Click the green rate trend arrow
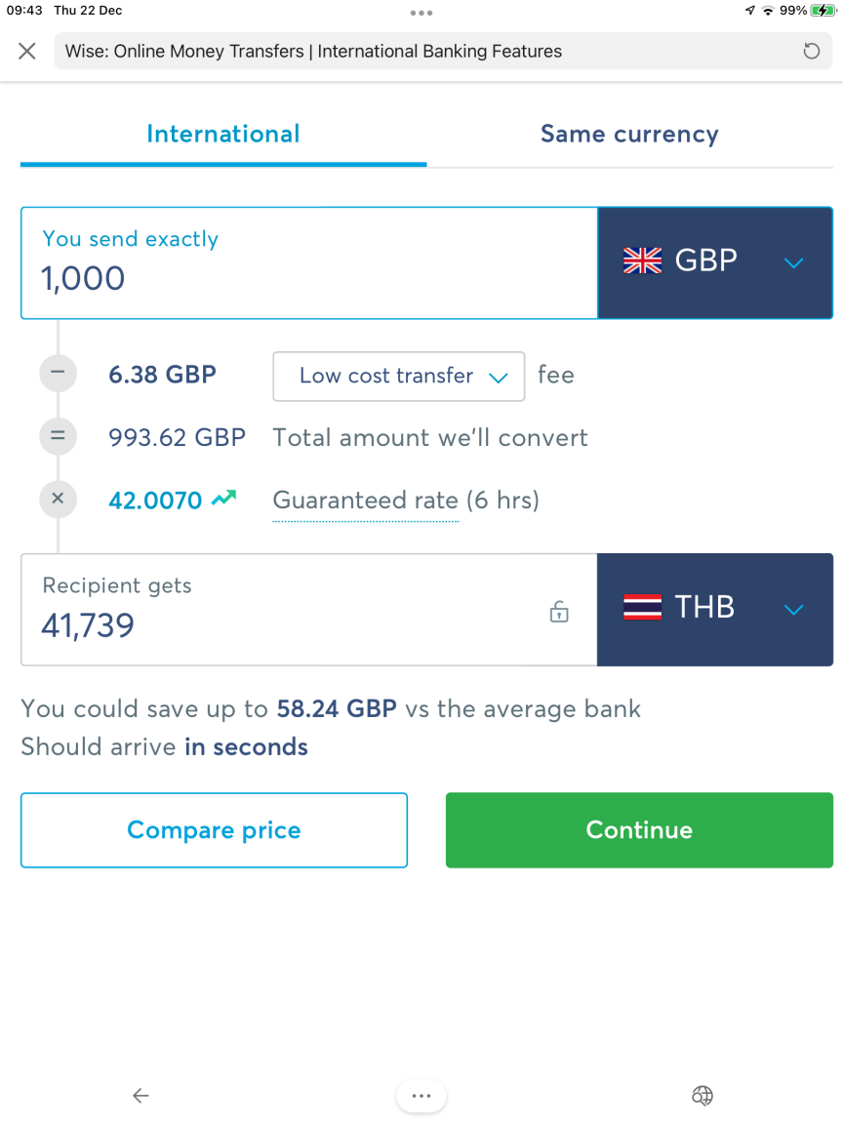 (x=223, y=498)
